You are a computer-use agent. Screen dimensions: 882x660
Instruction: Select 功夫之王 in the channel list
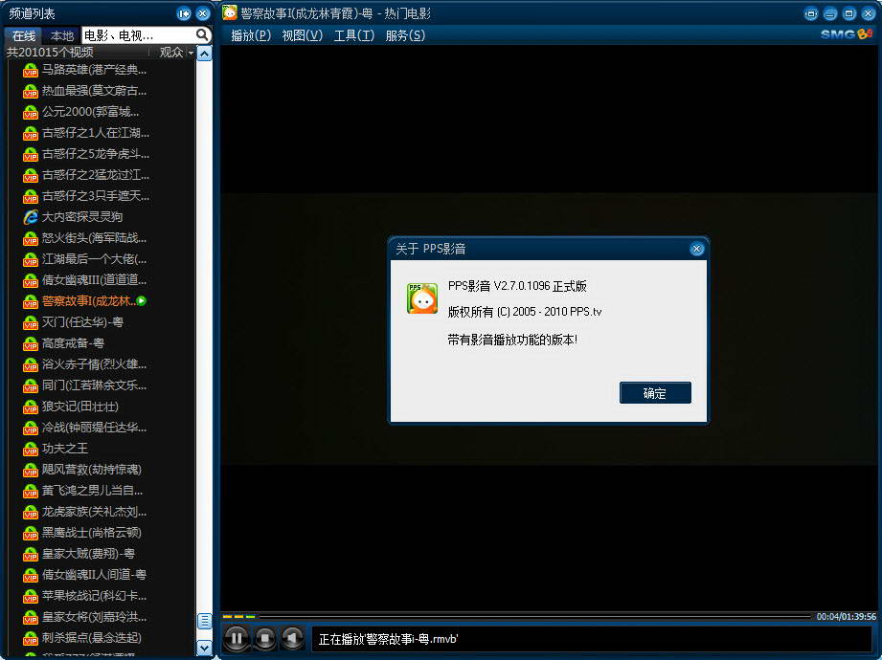(x=65, y=449)
